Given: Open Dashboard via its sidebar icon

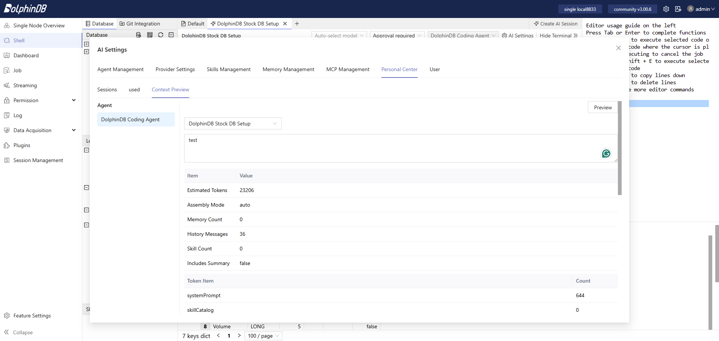Looking at the screenshot, I should [x=7, y=55].
